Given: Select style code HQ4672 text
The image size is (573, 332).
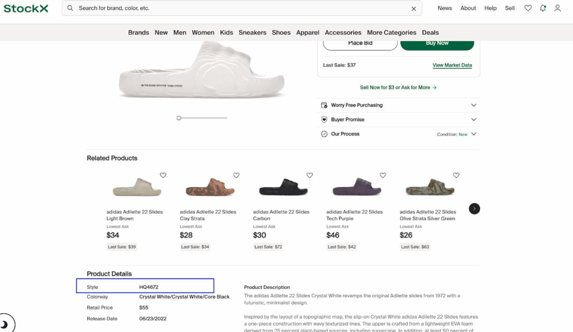Looking at the screenshot, I should click(x=149, y=287).
